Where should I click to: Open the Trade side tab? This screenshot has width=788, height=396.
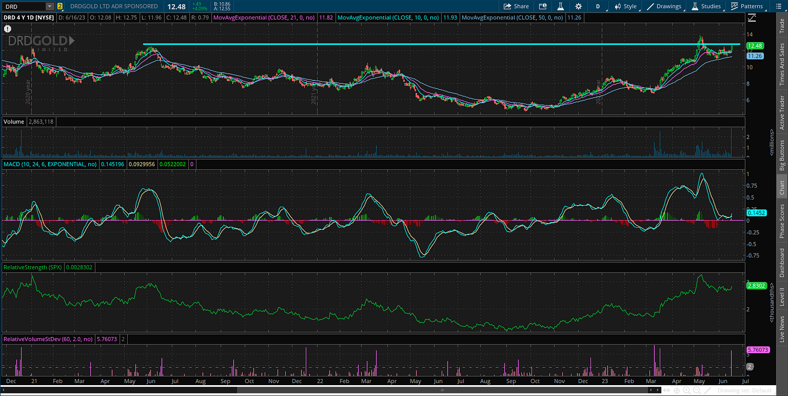(782, 26)
